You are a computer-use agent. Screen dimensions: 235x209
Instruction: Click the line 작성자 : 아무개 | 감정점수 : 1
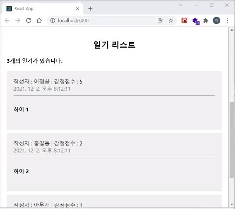(48, 205)
